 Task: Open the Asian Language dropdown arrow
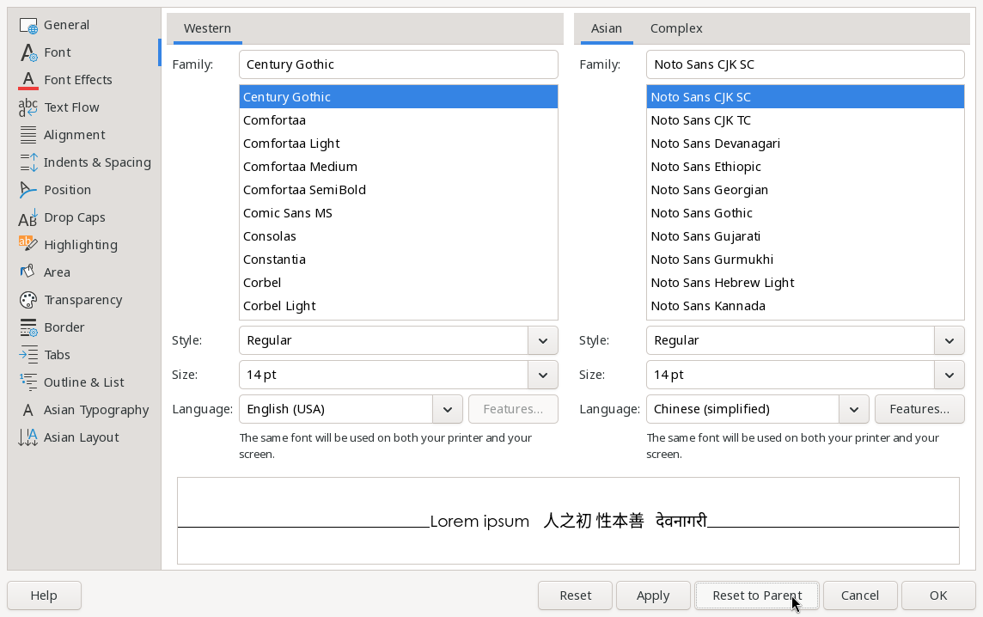pyautogui.click(x=854, y=409)
